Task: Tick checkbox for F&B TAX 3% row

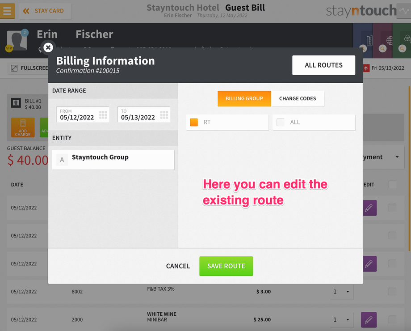Action: coord(392,291)
